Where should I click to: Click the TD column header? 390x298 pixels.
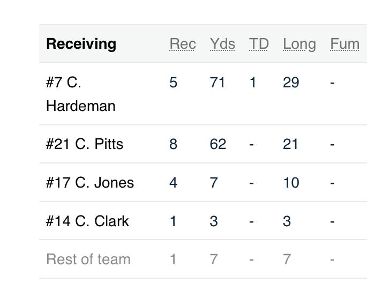click(x=258, y=44)
